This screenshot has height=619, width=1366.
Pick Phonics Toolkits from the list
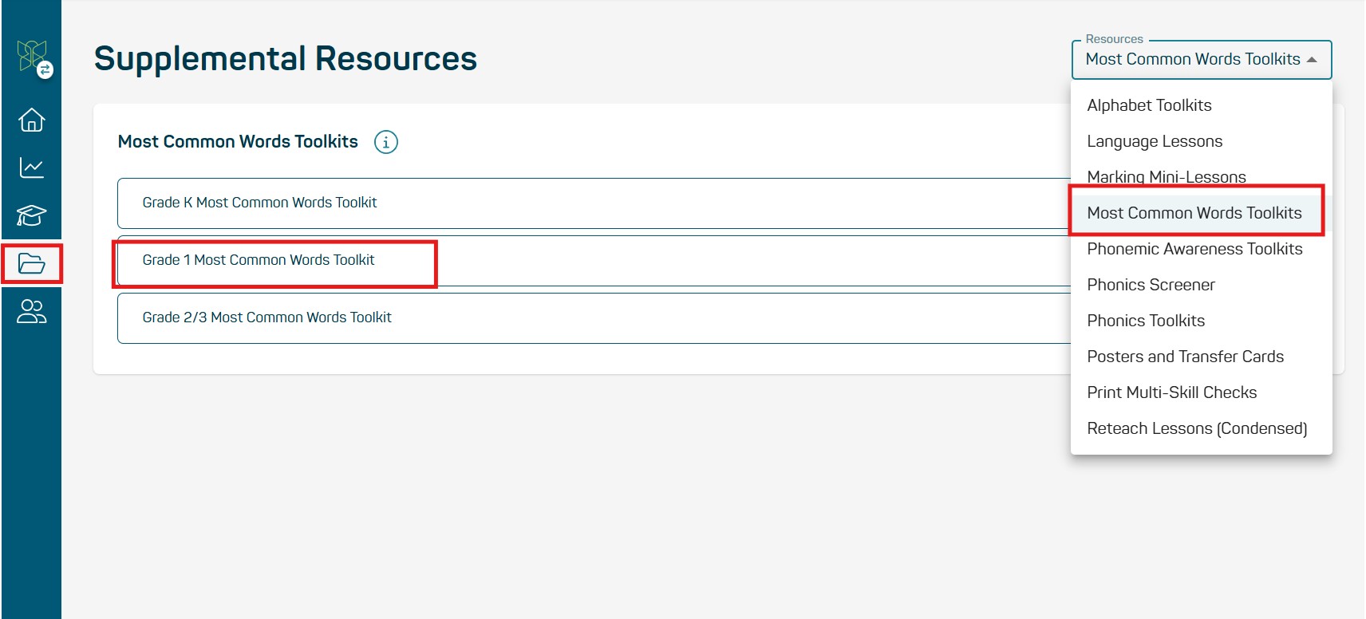[1146, 321]
